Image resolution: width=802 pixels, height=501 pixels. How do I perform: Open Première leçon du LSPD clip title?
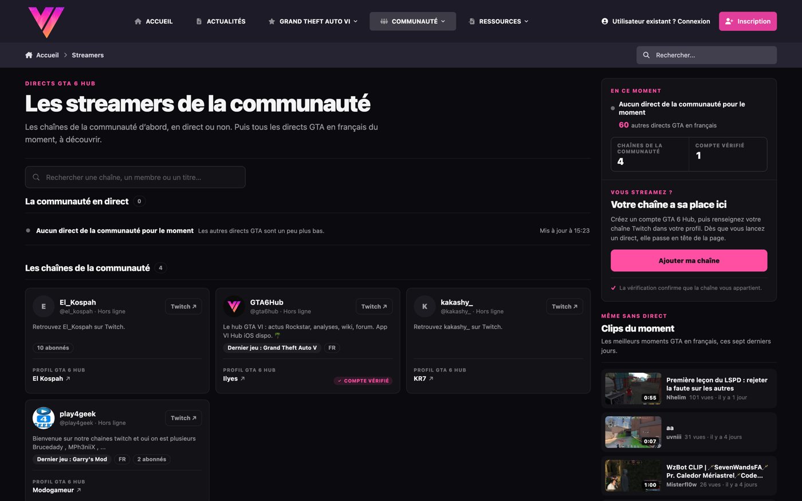[x=717, y=384]
